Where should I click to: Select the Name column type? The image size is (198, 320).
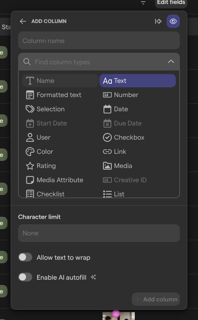pos(60,81)
